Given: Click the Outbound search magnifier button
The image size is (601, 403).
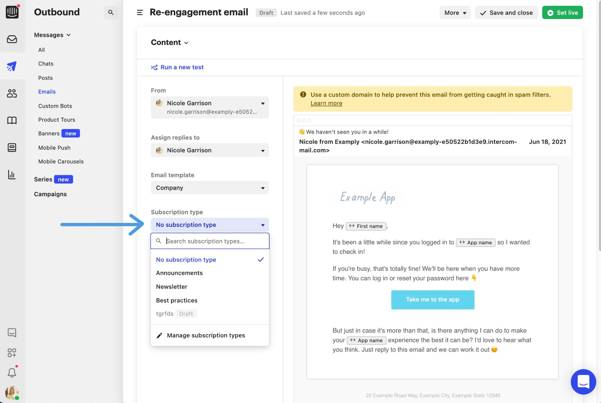Looking at the screenshot, I should click(x=111, y=12).
